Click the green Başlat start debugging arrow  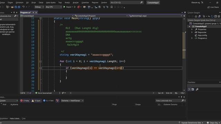(x=64, y=7)
